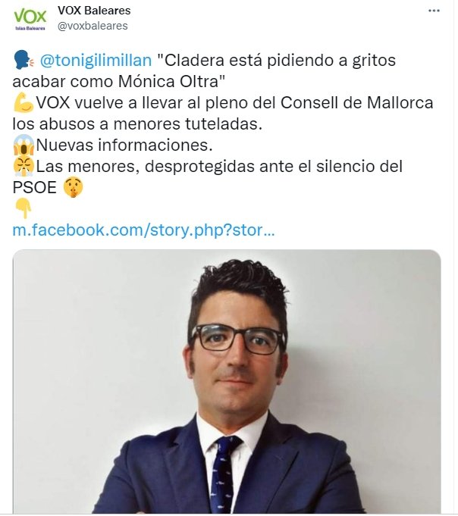Click the VOX Baleares display name

94,11
